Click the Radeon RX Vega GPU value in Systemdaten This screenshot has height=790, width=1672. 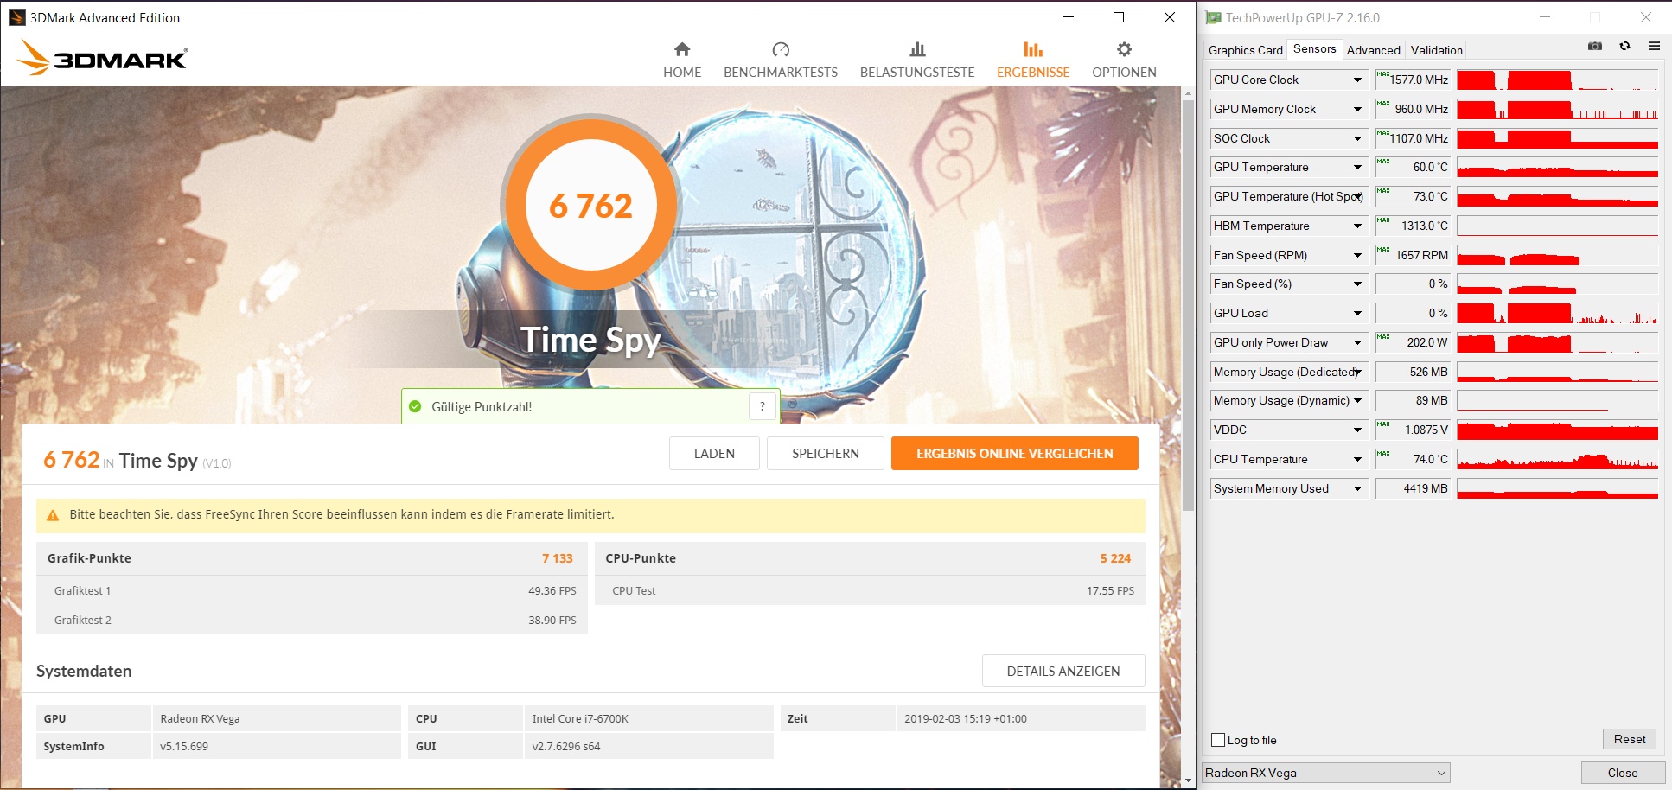(200, 719)
